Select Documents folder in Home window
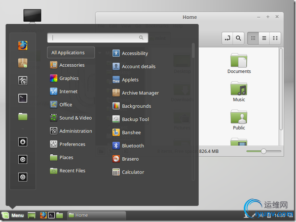Viewport: 296px width, 222px height. click(239, 63)
